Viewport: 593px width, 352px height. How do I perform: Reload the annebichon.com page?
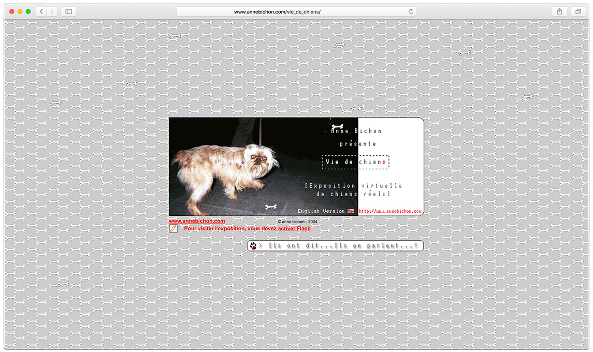click(411, 11)
